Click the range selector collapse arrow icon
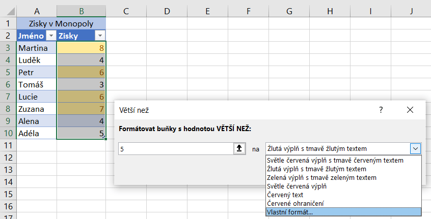Screen dimensions: 431x219 coord(239,148)
